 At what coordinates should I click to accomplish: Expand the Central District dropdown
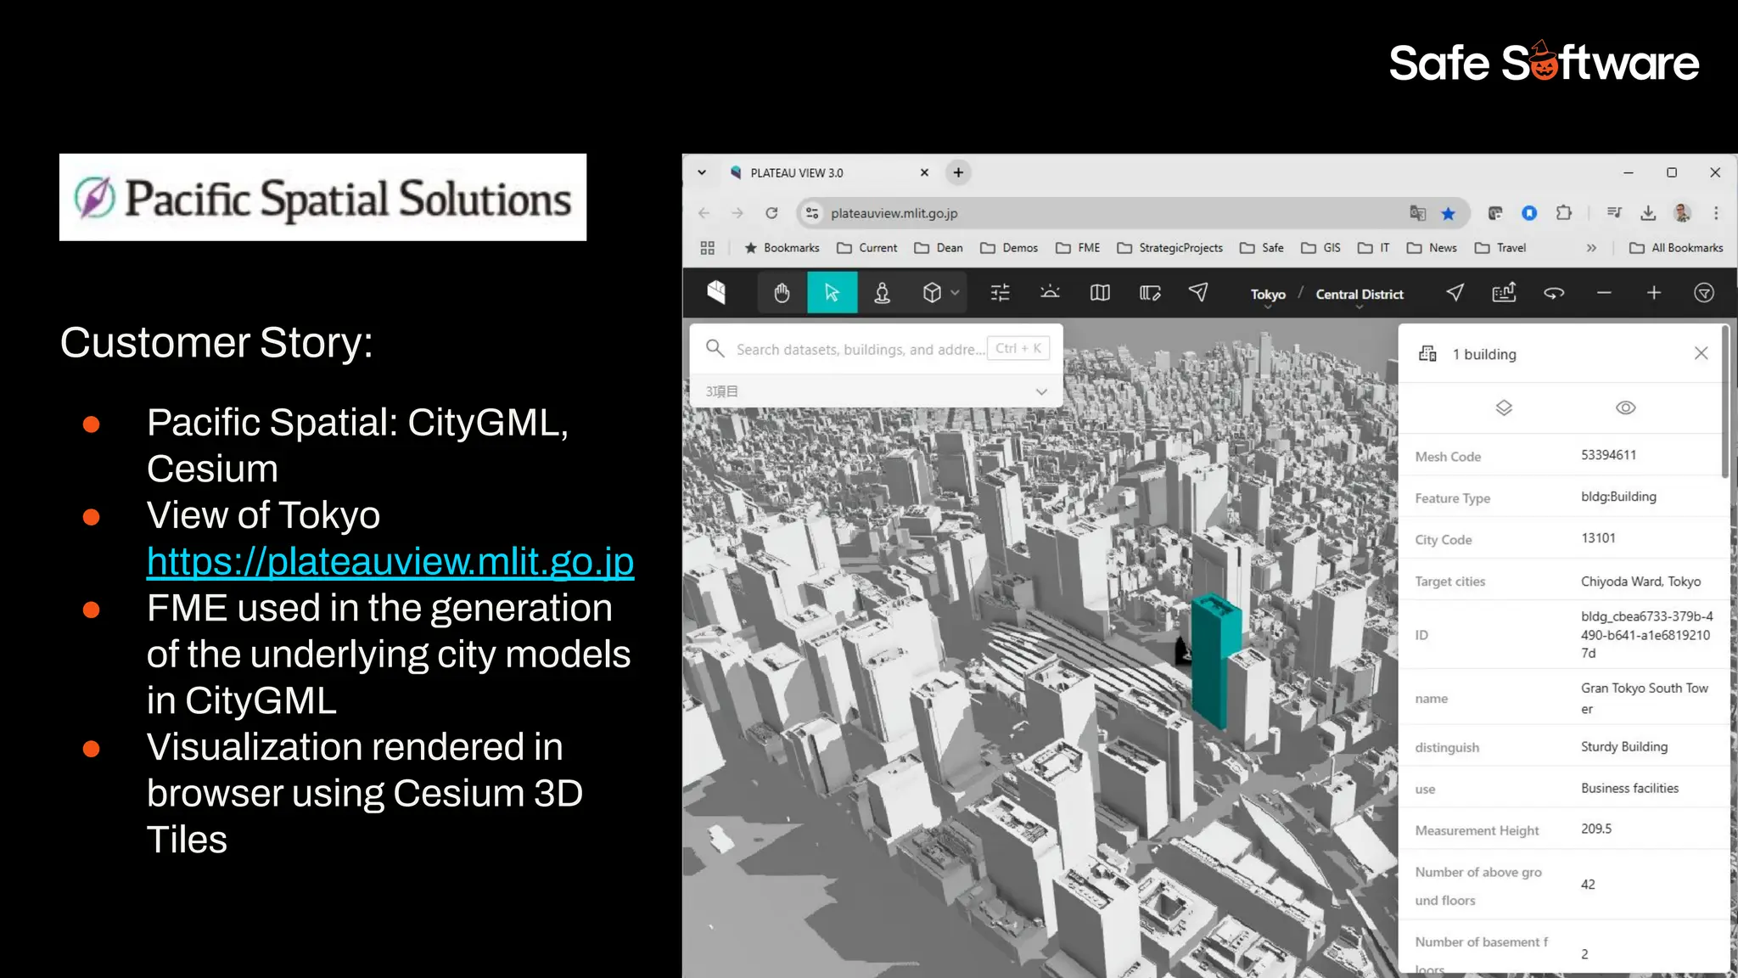point(1360,296)
